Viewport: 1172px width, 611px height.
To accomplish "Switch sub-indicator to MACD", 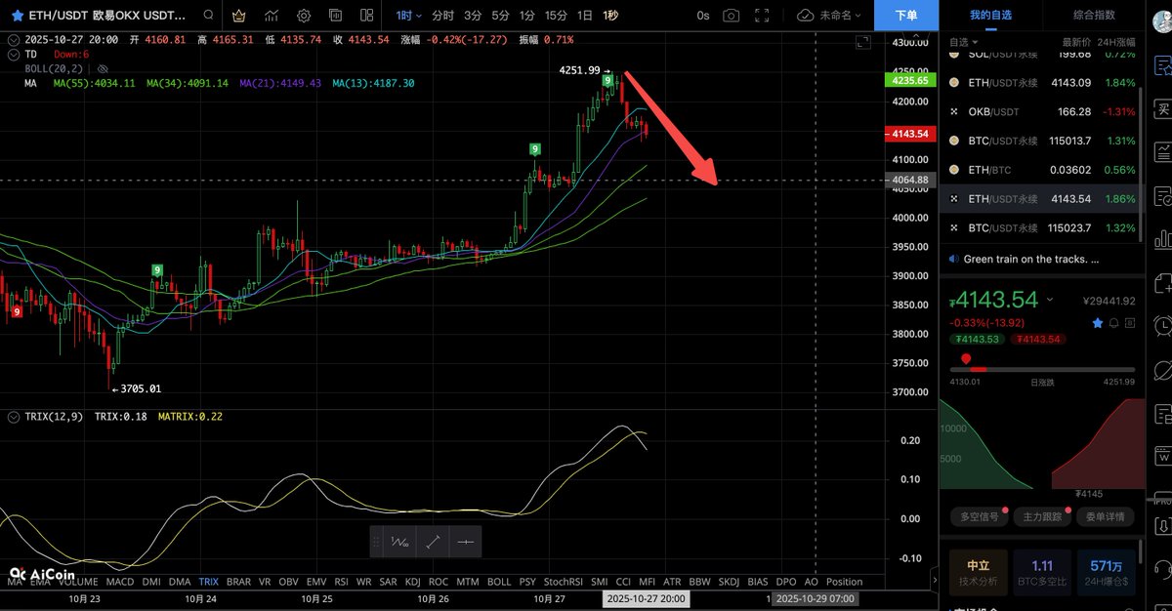I will pyautogui.click(x=120, y=581).
